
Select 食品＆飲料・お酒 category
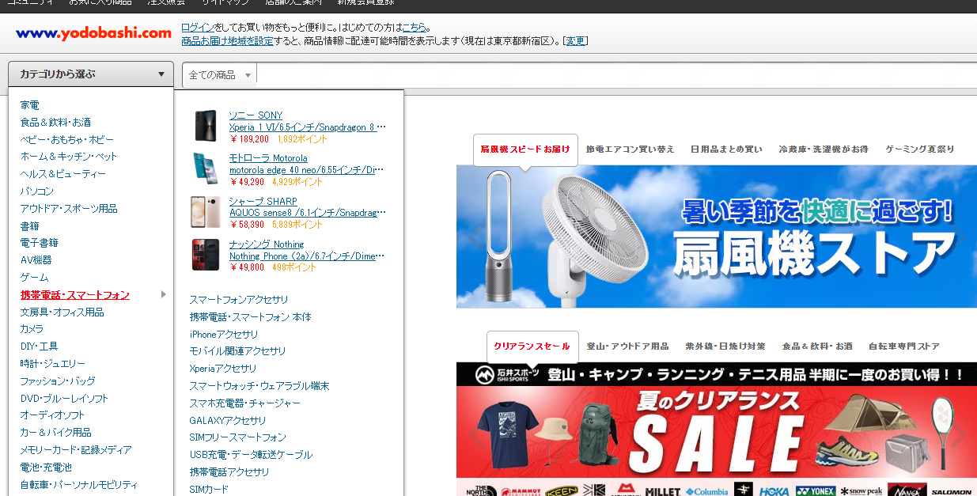[55, 123]
